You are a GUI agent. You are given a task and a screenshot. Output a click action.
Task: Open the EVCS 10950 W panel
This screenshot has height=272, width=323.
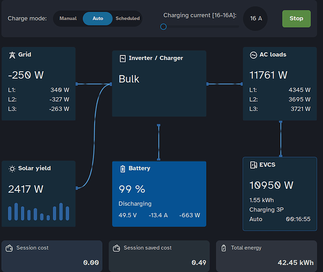(279, 194)
